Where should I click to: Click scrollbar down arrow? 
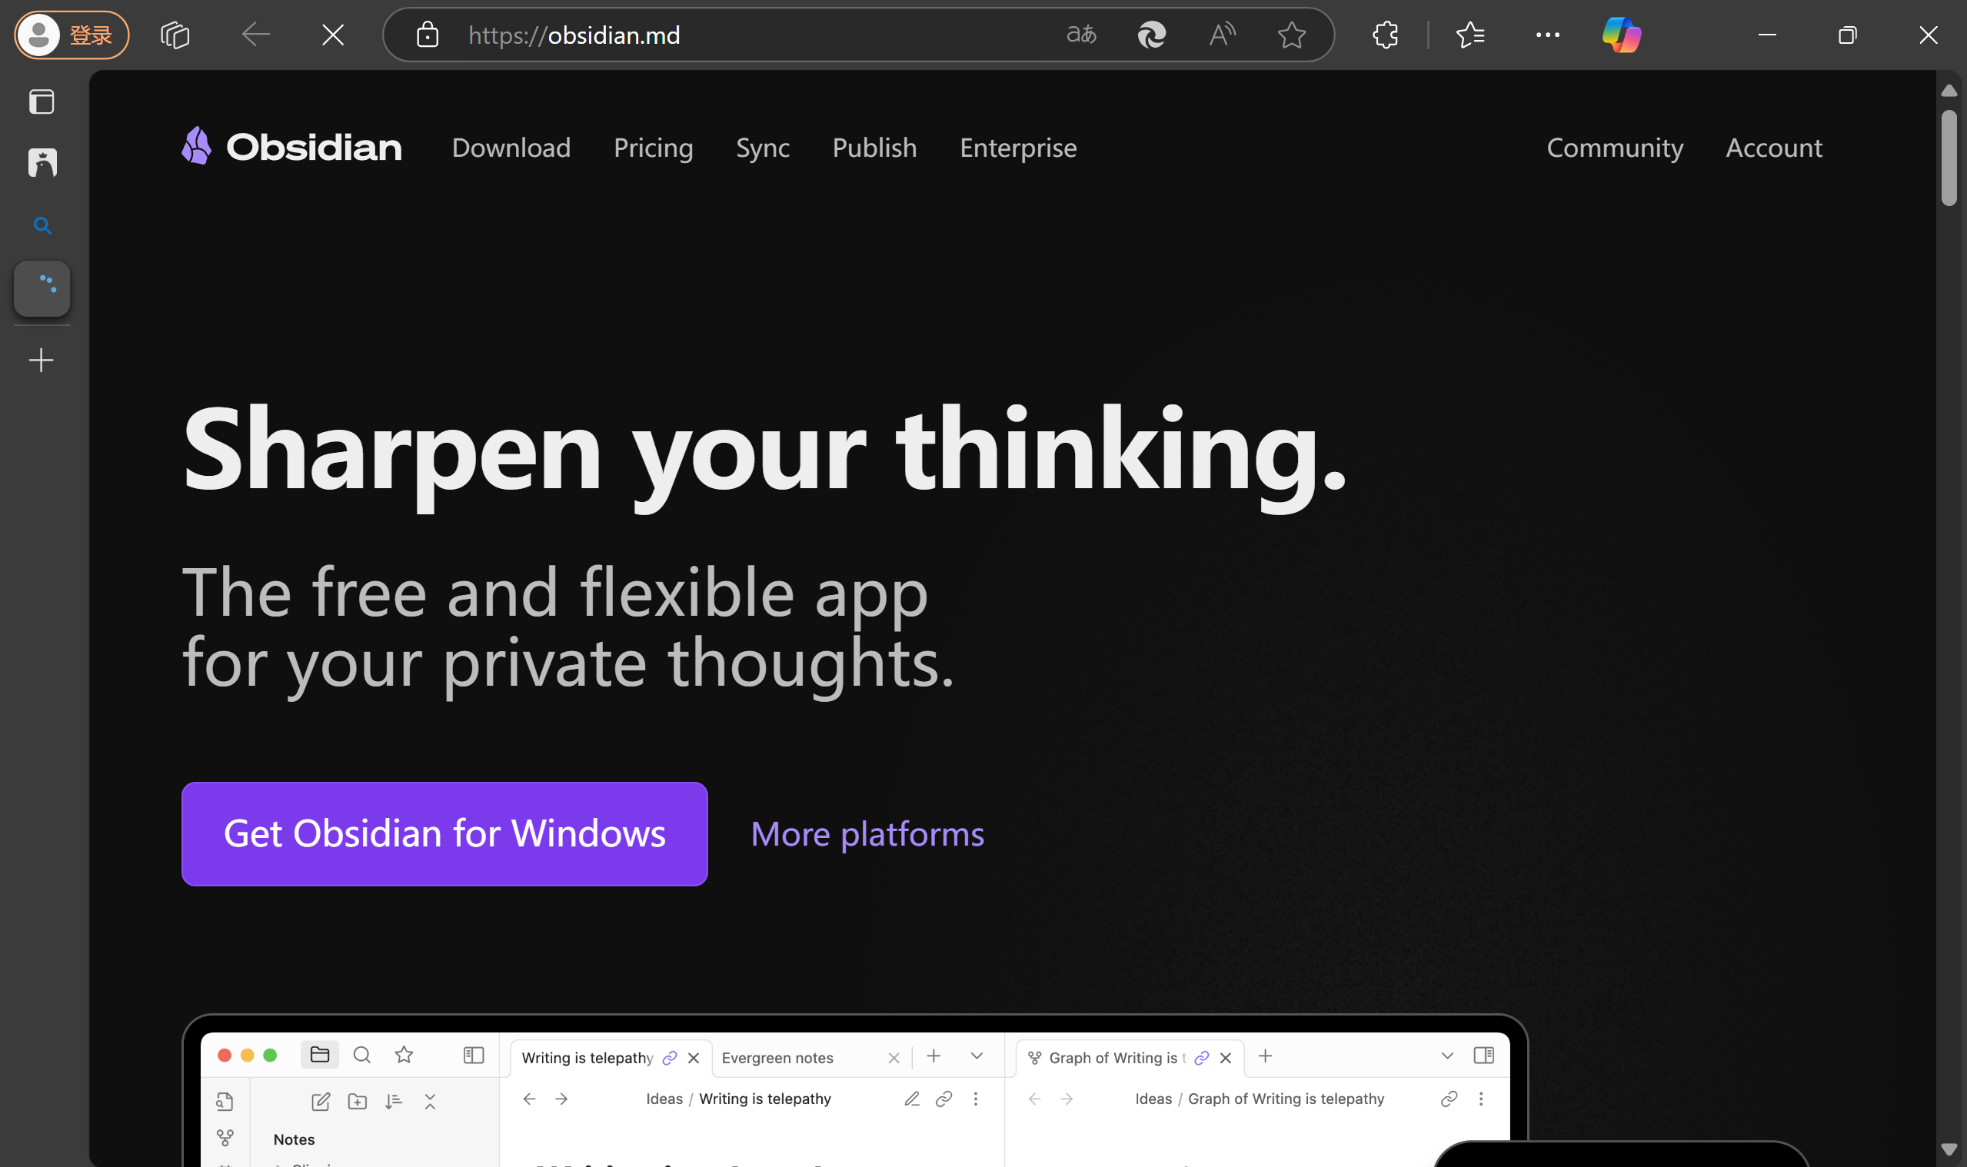click(x=1948, y=1149)
